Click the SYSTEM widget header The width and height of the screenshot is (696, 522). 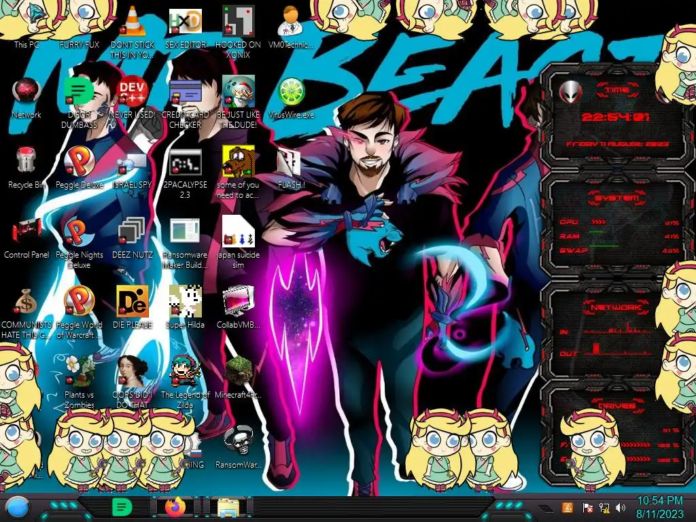617,198
